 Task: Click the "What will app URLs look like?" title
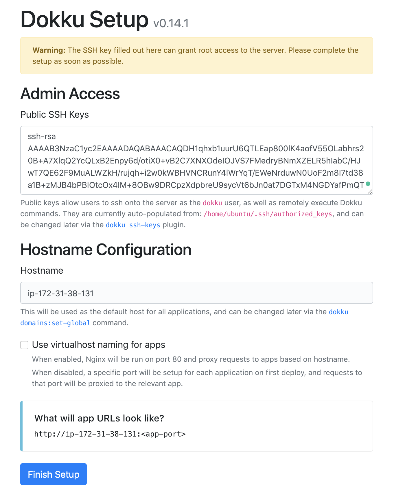click(x=99, y=418)
